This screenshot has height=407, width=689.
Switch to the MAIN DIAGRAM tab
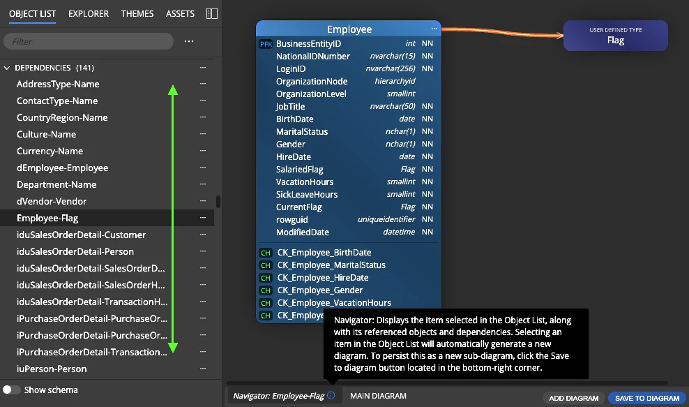pyautogui.click(x=379, y=396)
